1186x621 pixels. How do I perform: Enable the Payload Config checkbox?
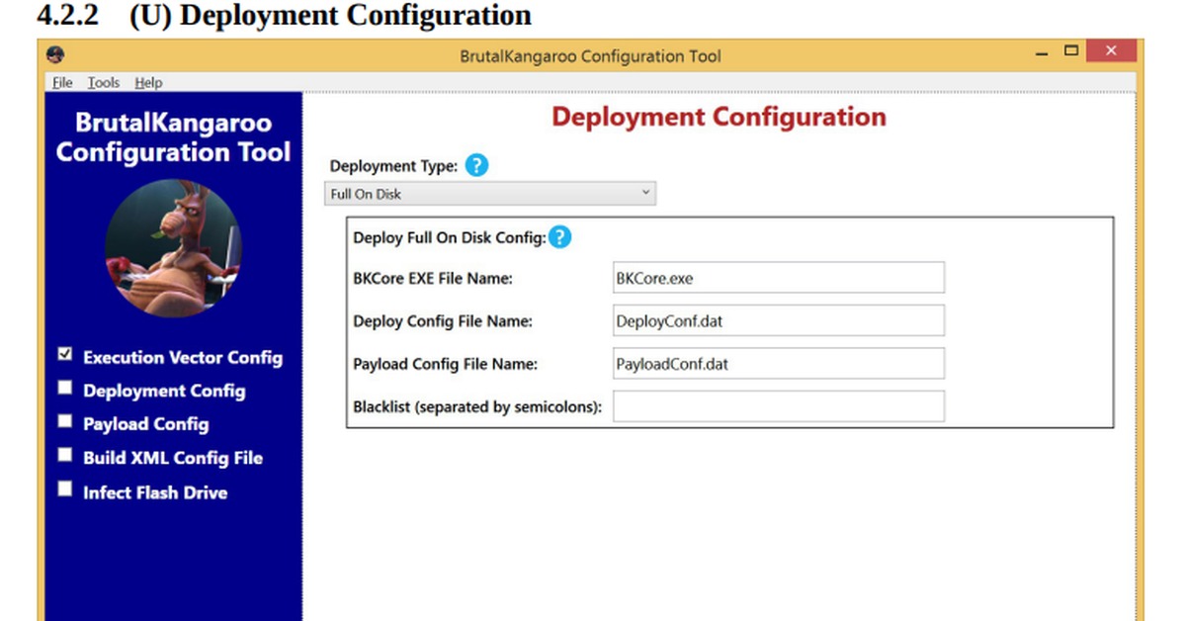pos(65,421)
